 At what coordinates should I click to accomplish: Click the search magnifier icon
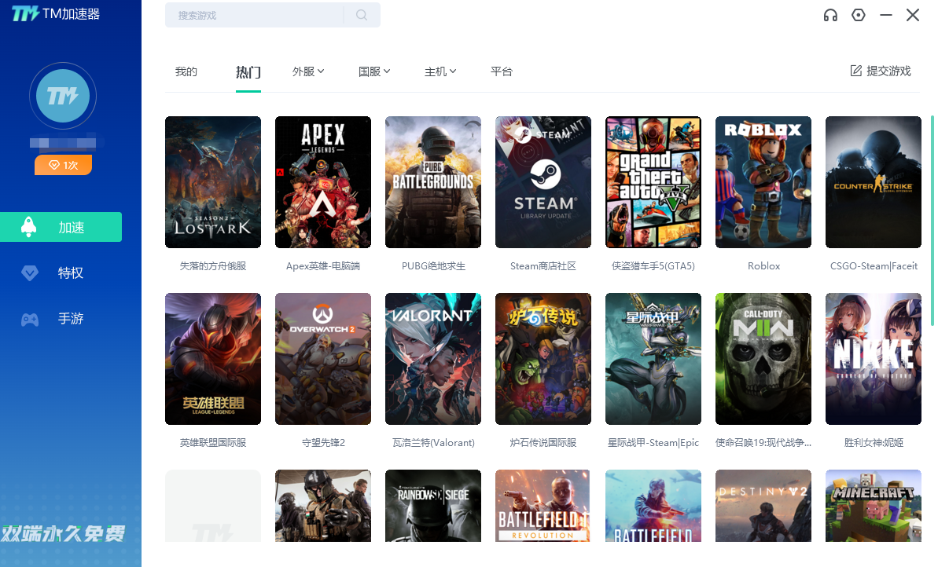click(362, 15)
